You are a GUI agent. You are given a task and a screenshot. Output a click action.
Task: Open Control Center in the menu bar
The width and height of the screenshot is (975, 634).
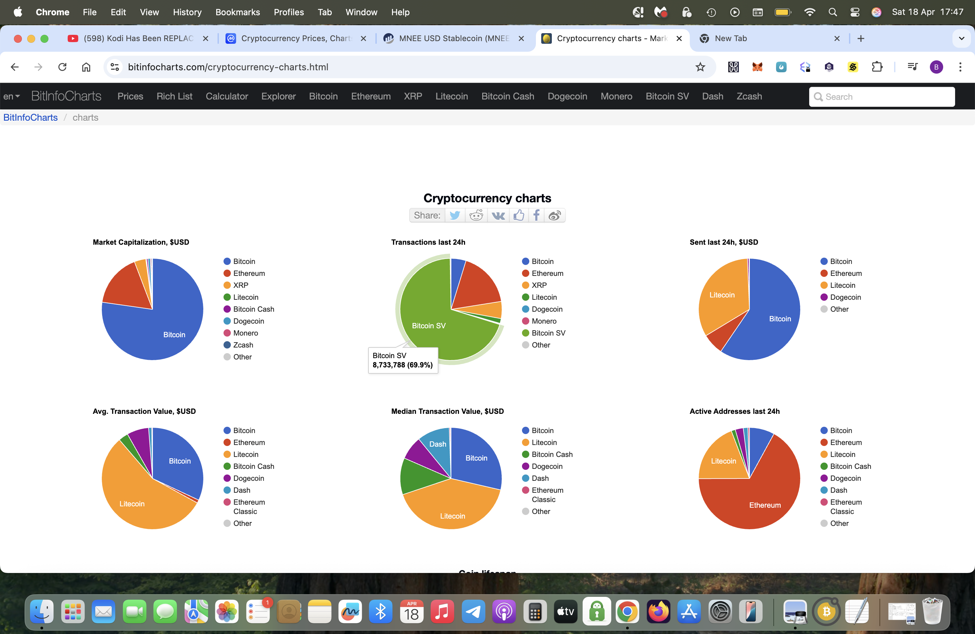click(855, 12)
